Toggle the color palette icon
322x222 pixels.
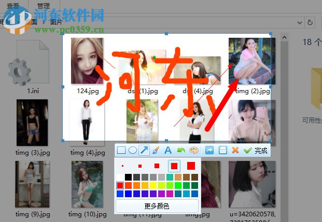pos(194,151)
